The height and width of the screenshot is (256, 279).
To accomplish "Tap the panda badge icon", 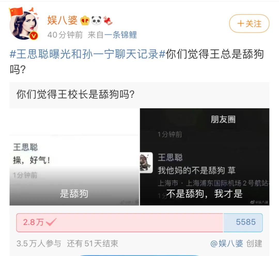I will (x=96, y=20).
